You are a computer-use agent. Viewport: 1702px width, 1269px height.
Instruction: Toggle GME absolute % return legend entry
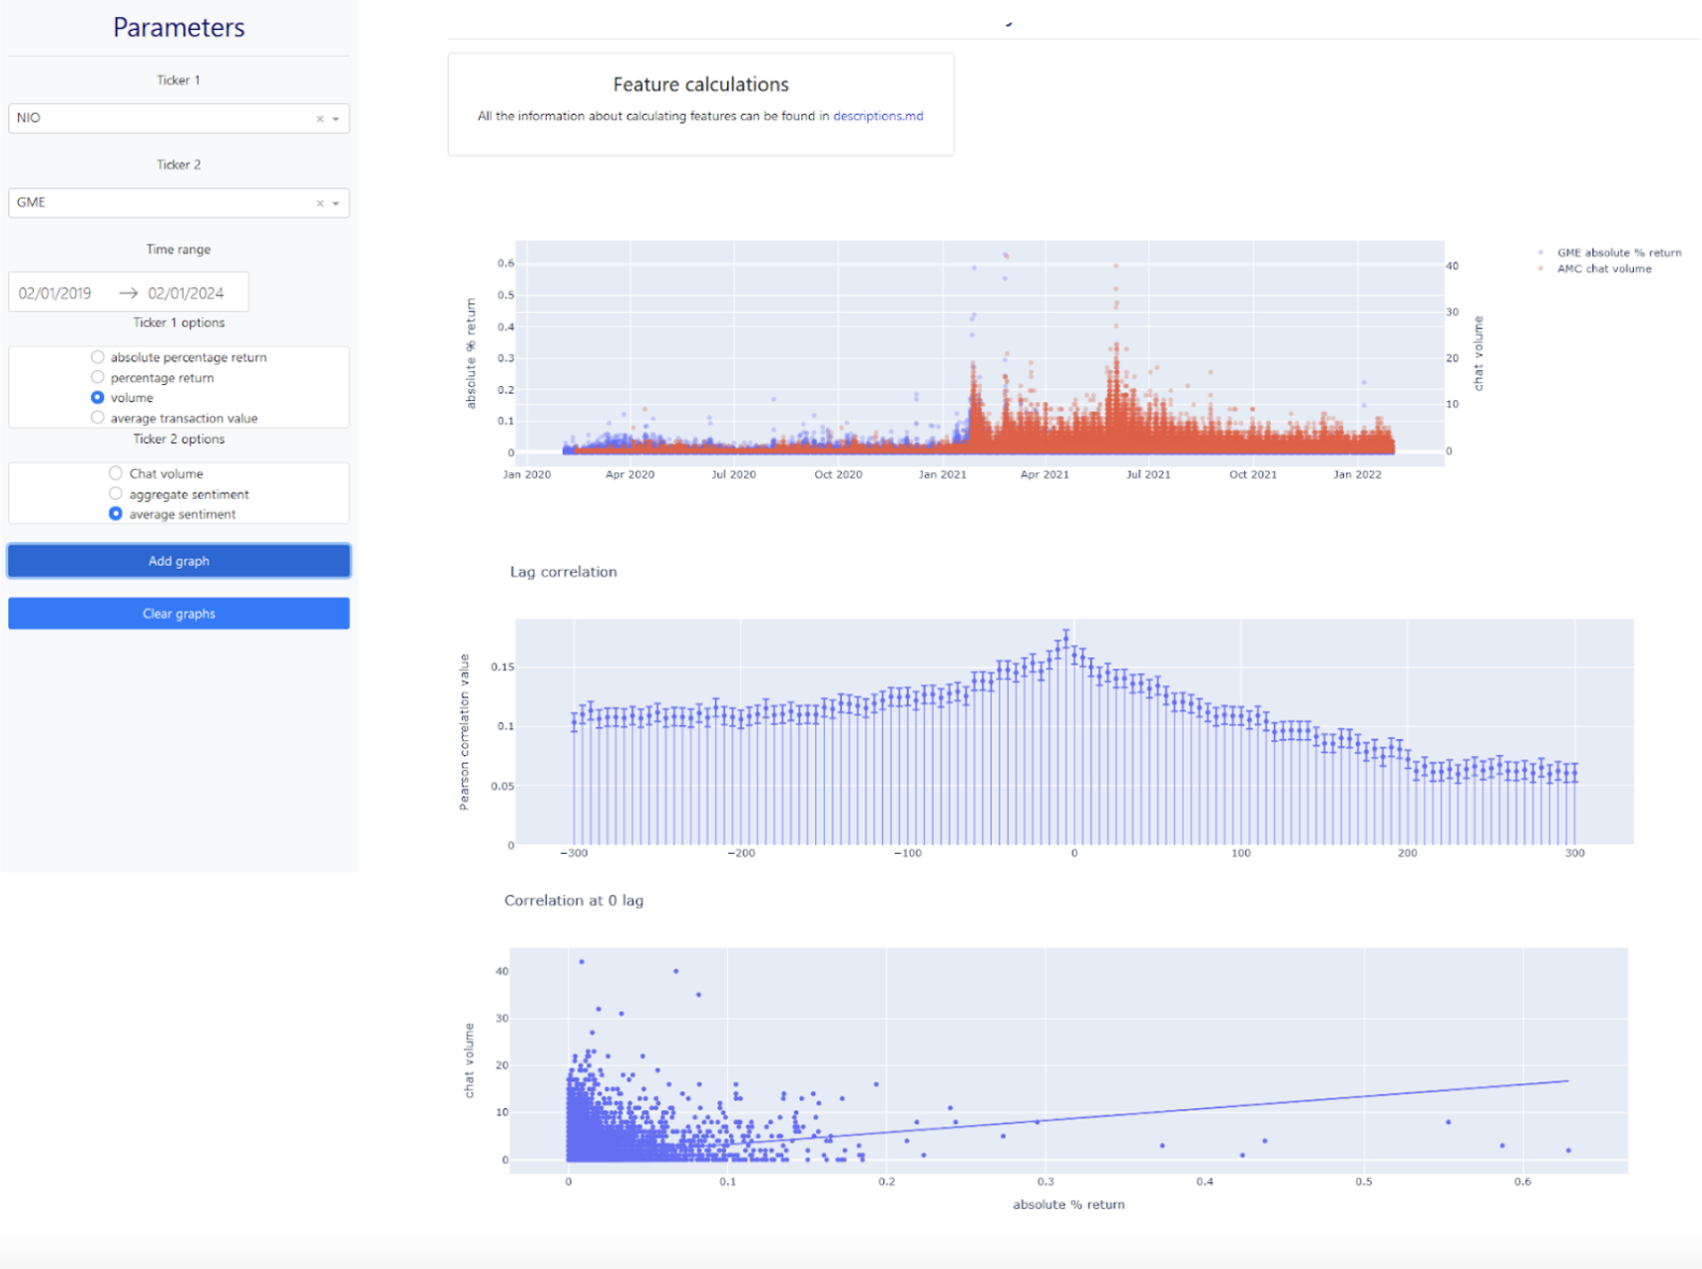click(1617, 252)
